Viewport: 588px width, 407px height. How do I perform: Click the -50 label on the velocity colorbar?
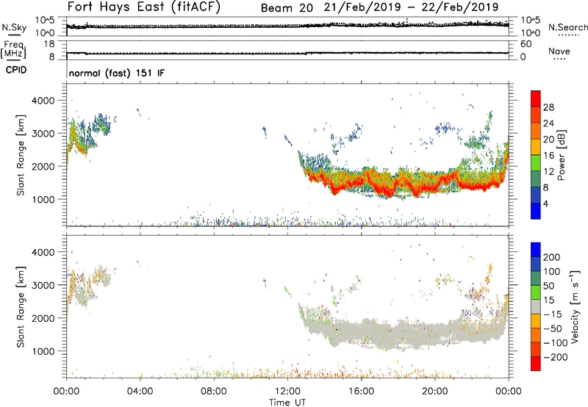point(553,328)
